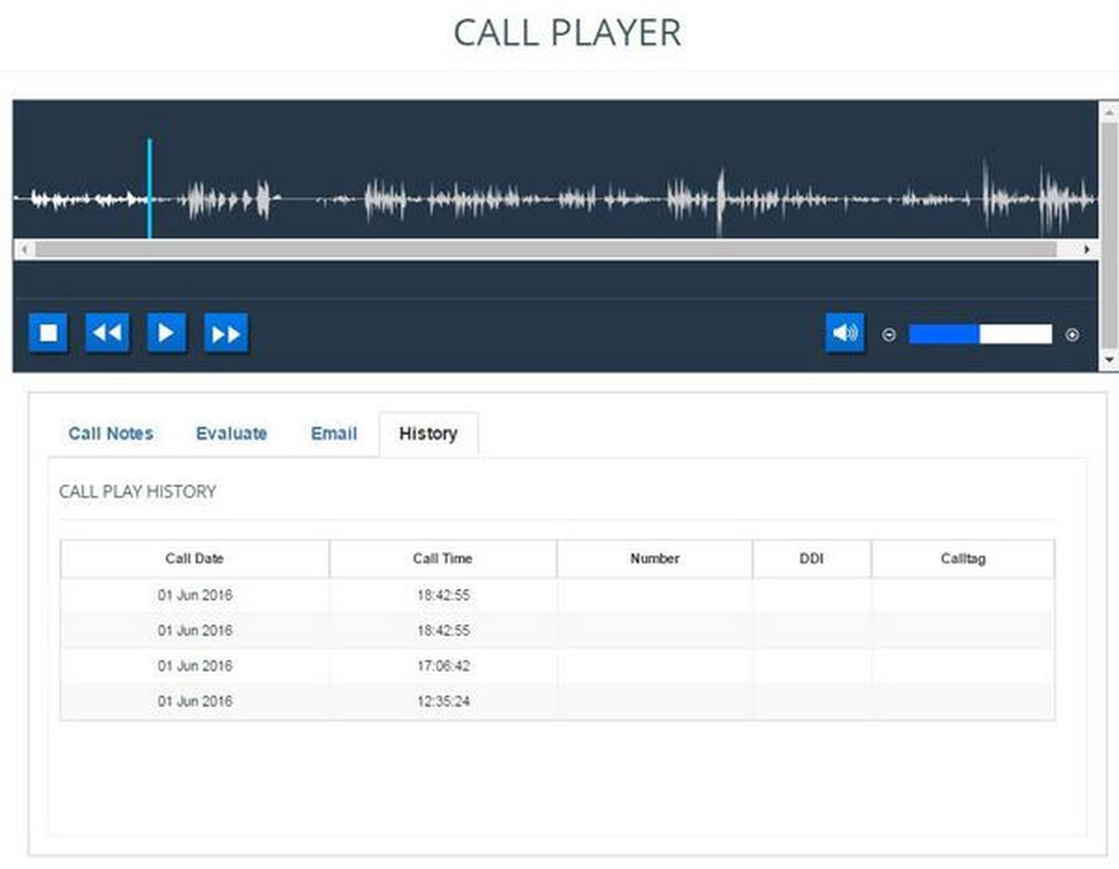
Task: Select the 17:06:42 call history row
Action: [443, 666]
